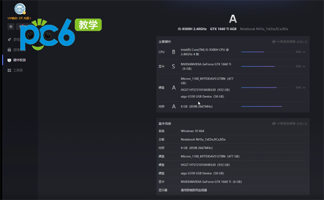Select the 硬件检测 hardware detection menu item
This screenshot has height=200, width=324.
click(x=17, y=60)
